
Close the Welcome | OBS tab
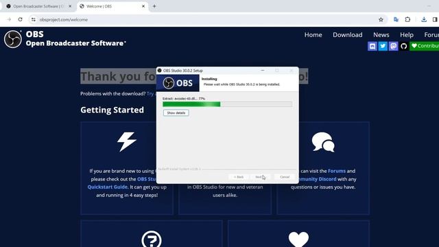point(143,6)
